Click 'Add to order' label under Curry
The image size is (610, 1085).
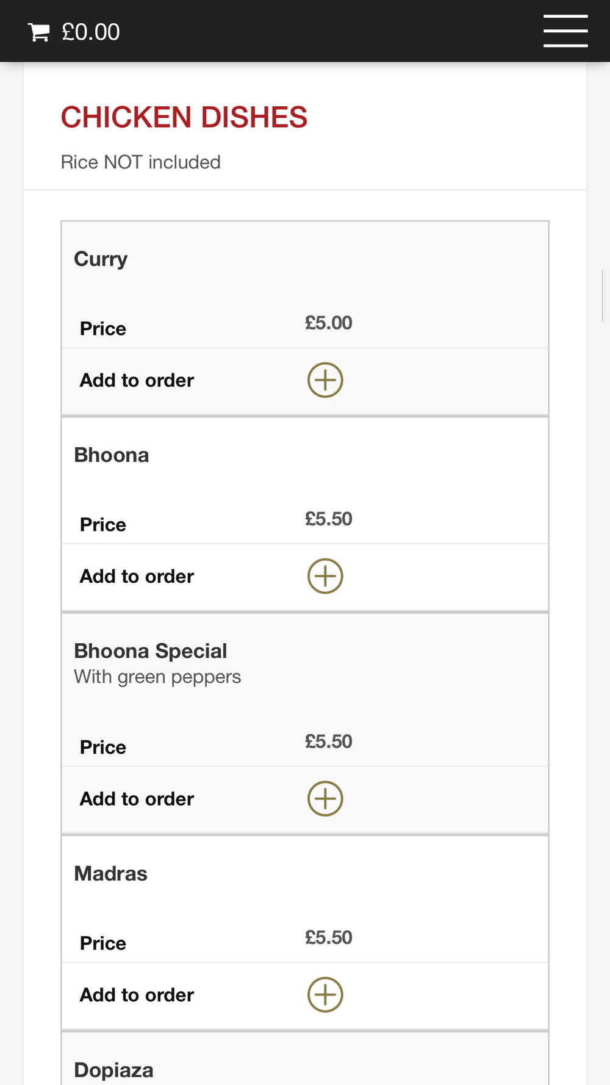tap(137, 380)
